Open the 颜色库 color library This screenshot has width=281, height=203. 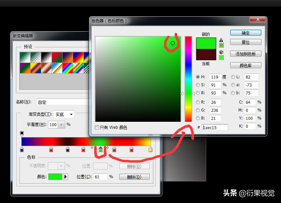245,65
